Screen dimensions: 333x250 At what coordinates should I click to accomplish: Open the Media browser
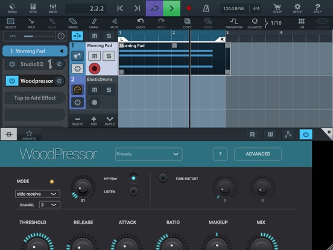(12, 8)
